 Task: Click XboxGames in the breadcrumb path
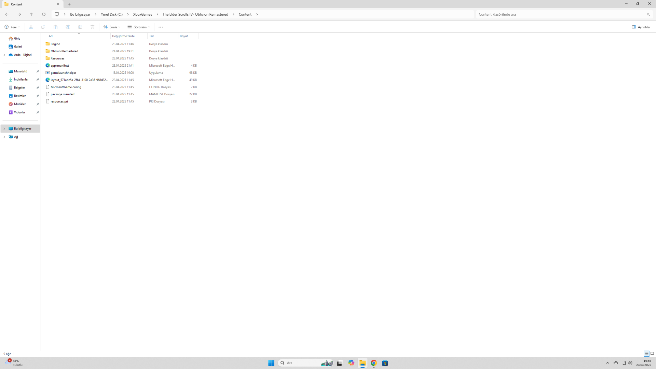coord(142,14)
